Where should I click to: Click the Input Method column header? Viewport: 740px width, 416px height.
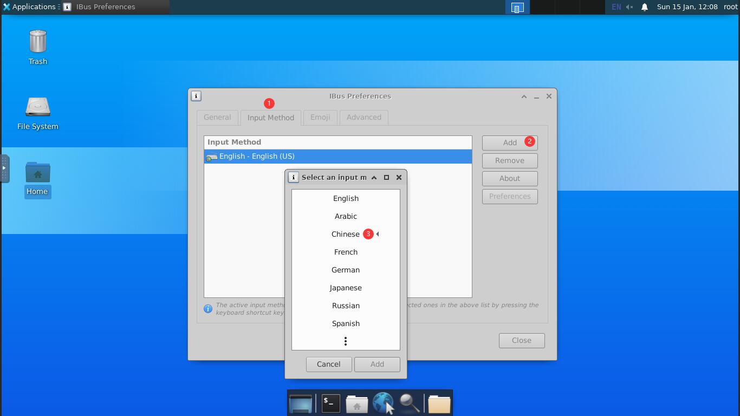pyautogui.click(x=338, y=142)
